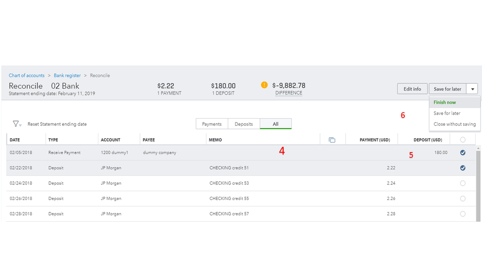
Task: Click the DIFFERENCE underlined label
Action: pyautogui.click(x=289, y=93)
